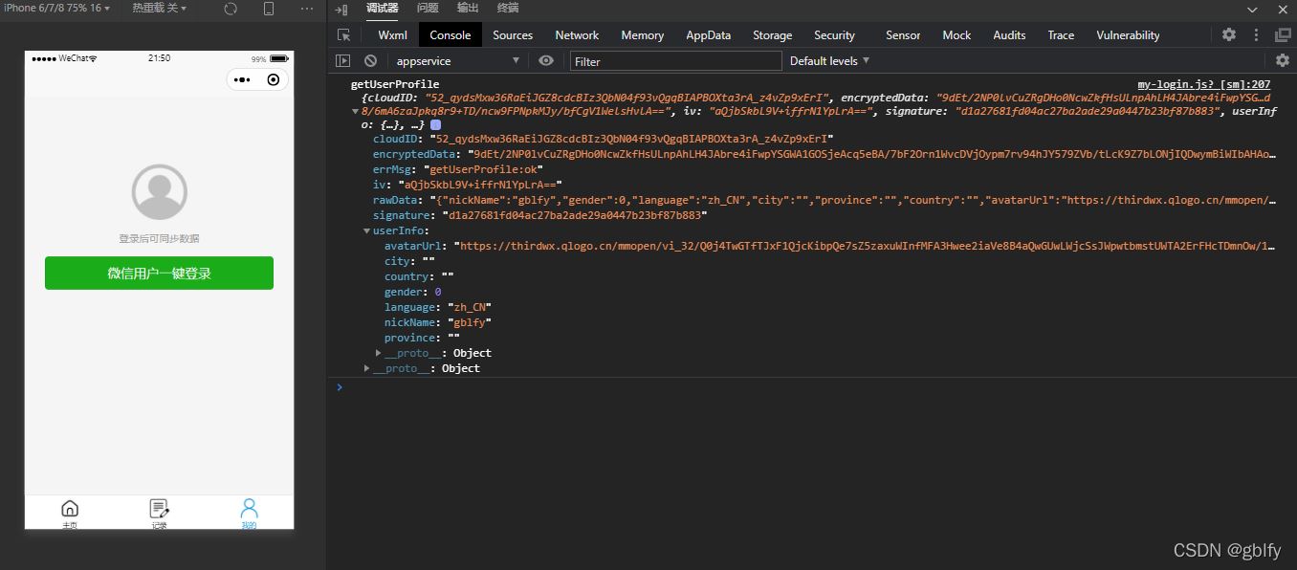Image resolution: width=1297 pixels, height=570 pixels.
Task: Expand the last __proto__ Object entry
Action: pos(367,368)
